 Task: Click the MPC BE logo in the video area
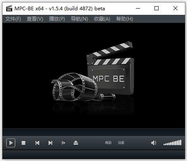(92, 71)
